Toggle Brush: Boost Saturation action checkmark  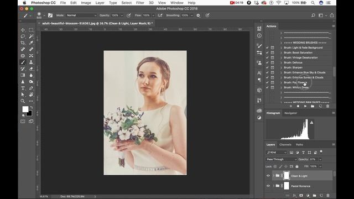pyautogui.click(x=267, y=53)
